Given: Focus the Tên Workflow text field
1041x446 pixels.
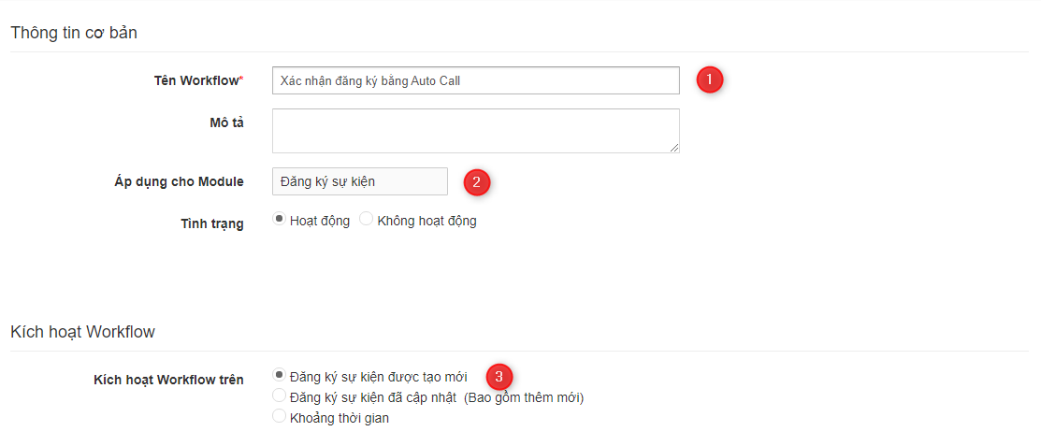Looking at the screenshot, I should [476, 80].
